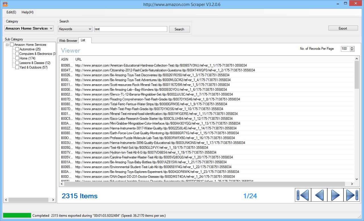Viewport: 364px width, 221px height.
Task: Select the DNA-Depot-DD-231-Doctor-Disease row
Action: [x=207, y=177]
